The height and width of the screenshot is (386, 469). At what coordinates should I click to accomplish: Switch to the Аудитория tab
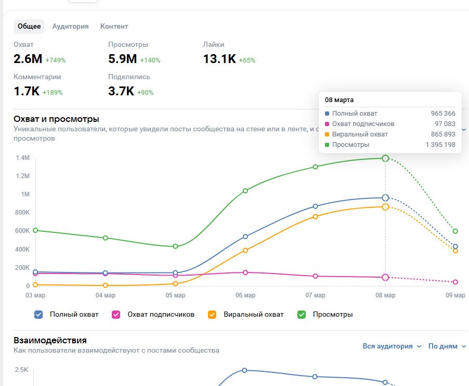[70, 27]
